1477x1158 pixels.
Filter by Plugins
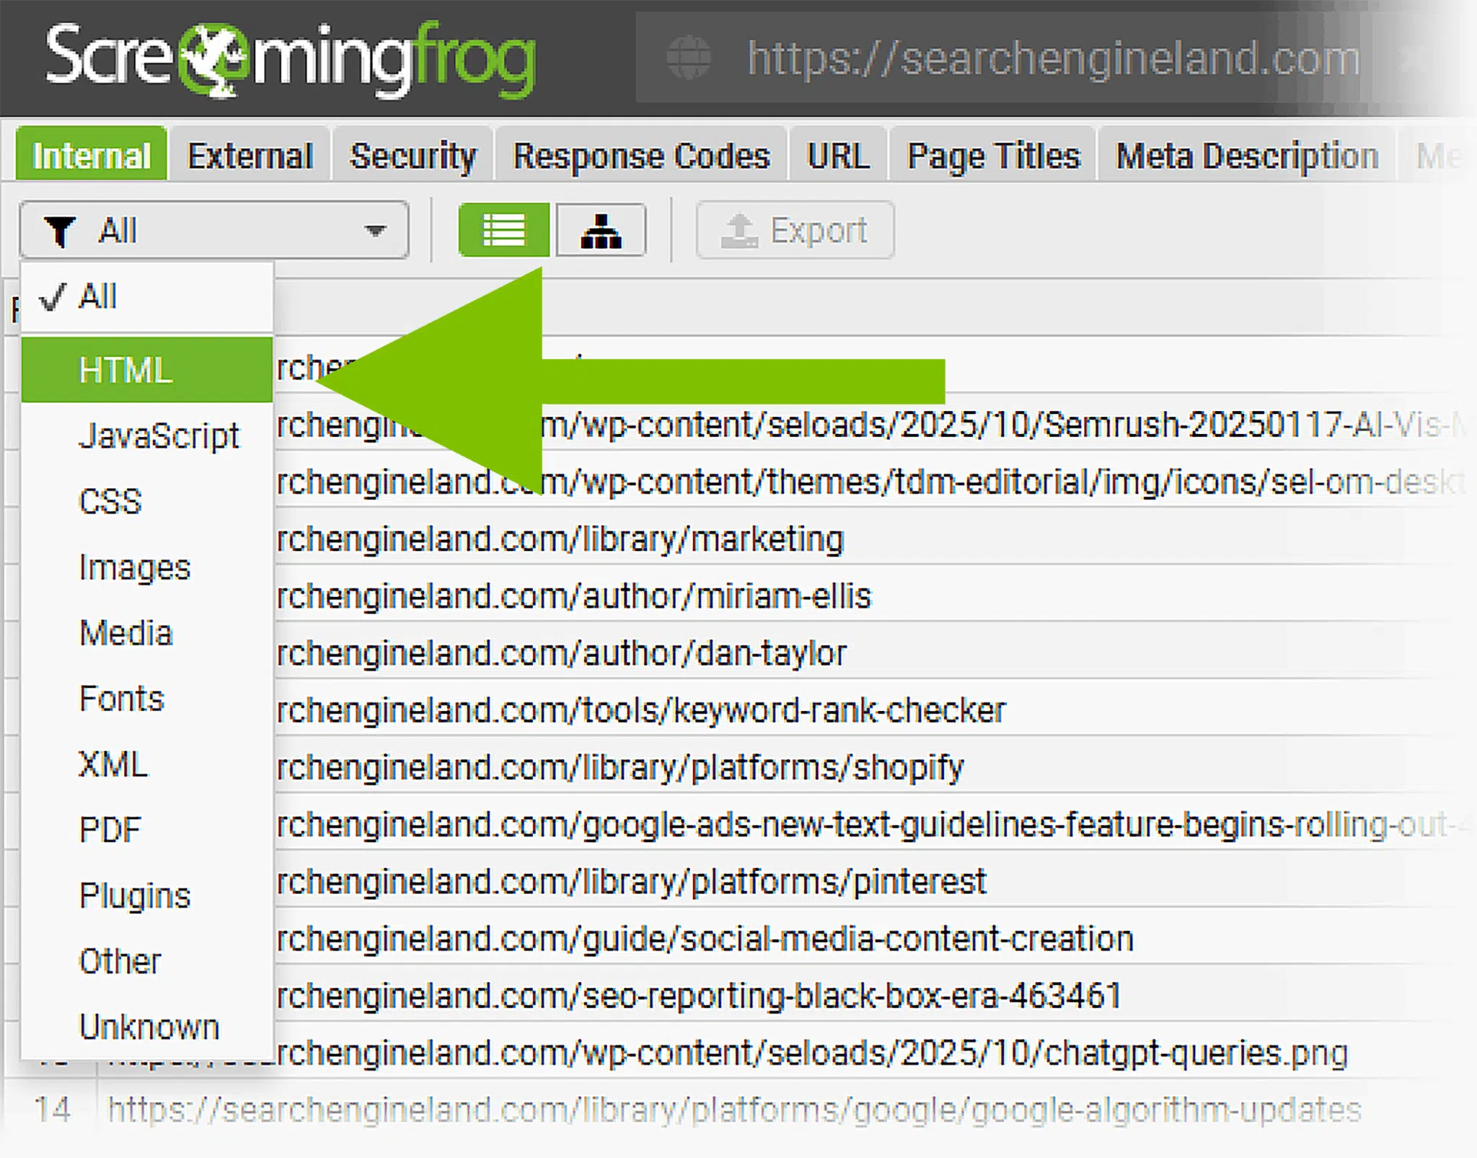coord(148,896)
